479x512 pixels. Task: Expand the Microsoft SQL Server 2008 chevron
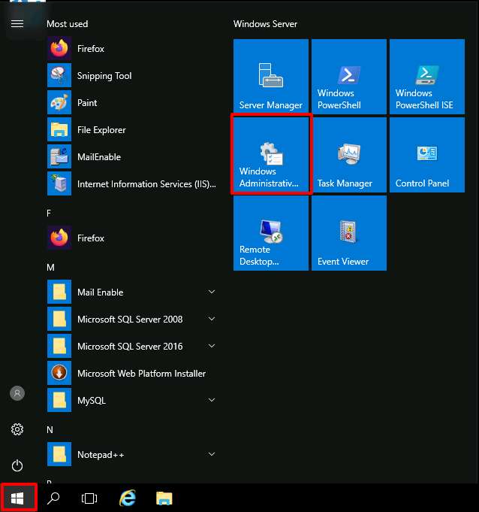[212, 319]
